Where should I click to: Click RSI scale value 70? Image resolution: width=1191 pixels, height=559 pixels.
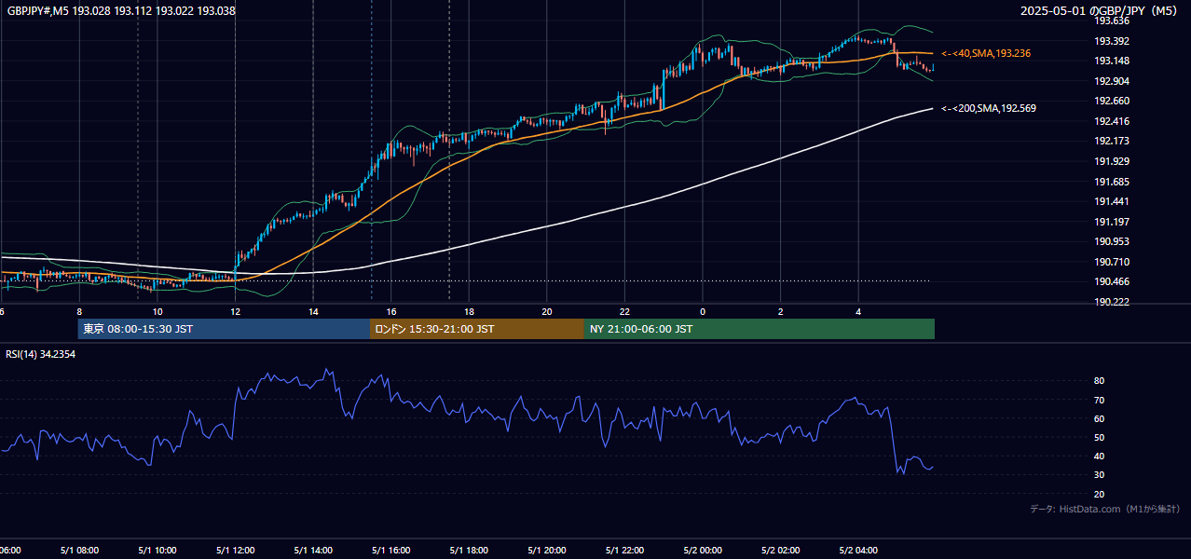tap(1099, 401)
